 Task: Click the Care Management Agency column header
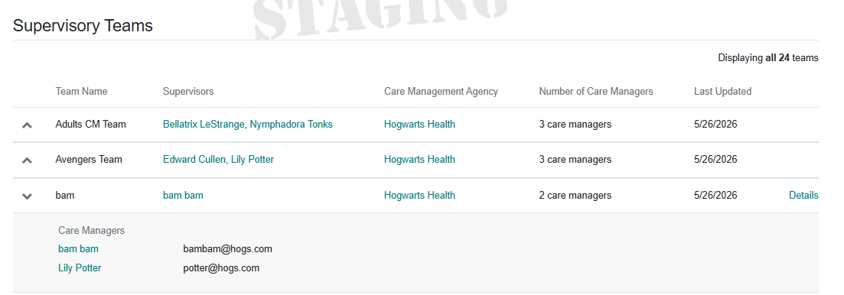coord(441,92)
